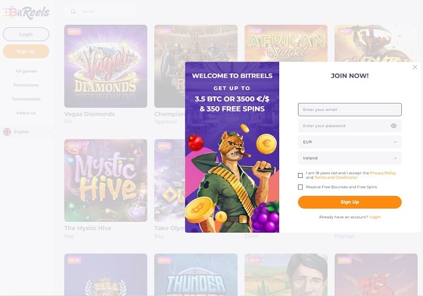Screen dimensions: 423x296
Task: Click the orange Sign Up form button
Action: click(350, 202)
